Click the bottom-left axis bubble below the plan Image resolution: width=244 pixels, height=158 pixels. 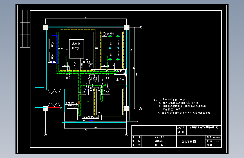tap(45, 134)
